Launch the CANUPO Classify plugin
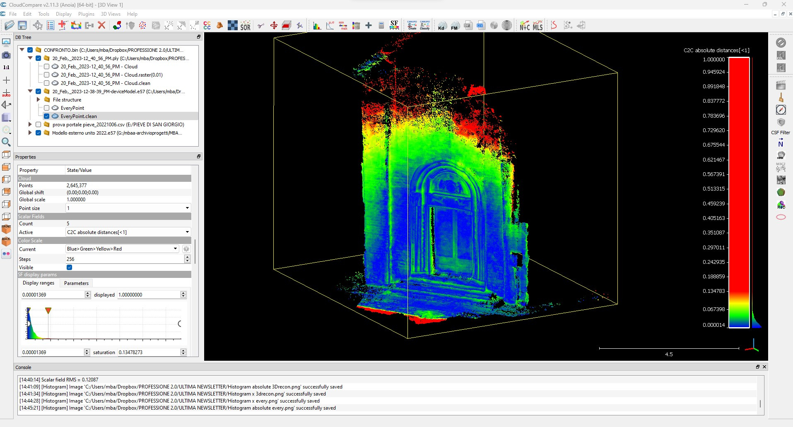 [x=425, y=25]
